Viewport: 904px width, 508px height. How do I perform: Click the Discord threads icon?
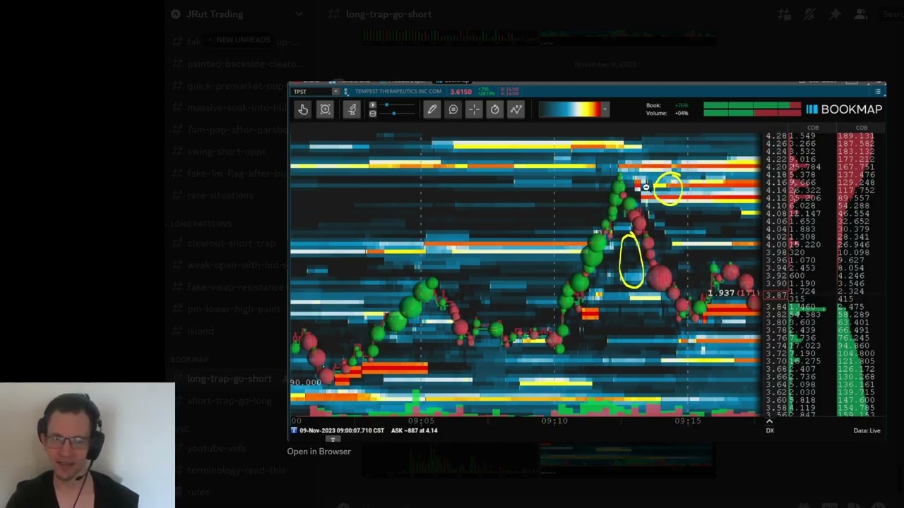pyautogui.click(x=784, y=14)
